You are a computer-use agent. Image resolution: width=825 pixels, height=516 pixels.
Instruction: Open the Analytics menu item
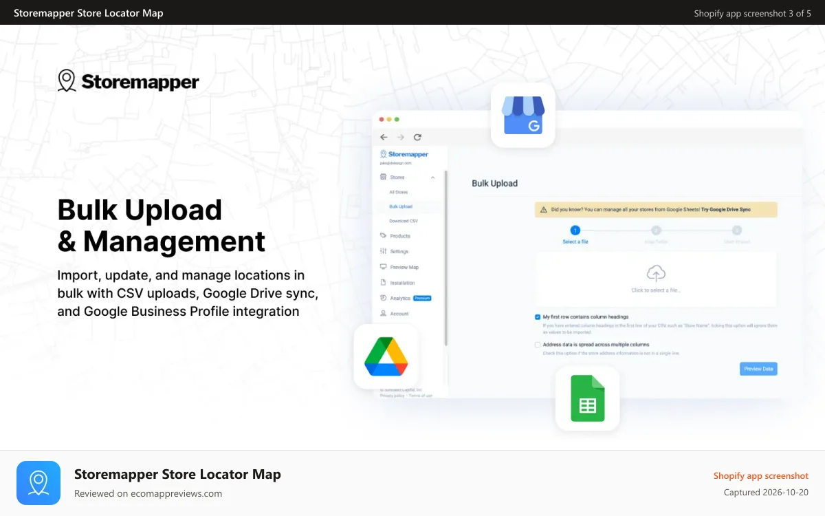point(400,298)
